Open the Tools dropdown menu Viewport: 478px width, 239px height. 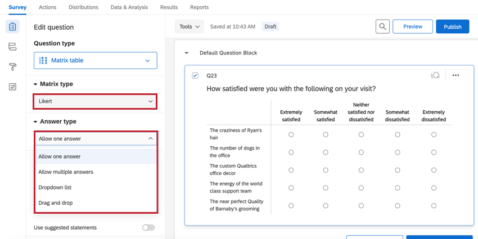pos(188,26)
